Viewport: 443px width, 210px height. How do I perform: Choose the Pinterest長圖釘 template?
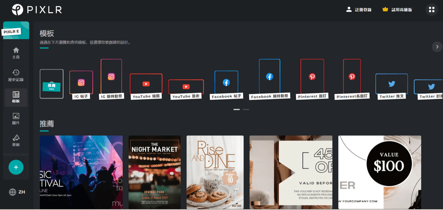pos(352,79)
